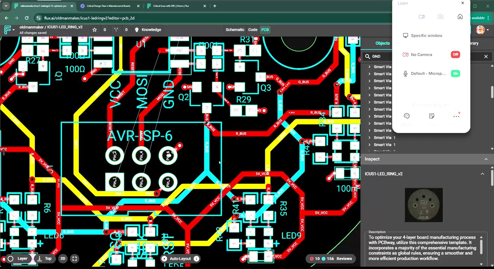The image size is (494, 269).
Task: Click the project thumbnail image in Inspect
Action: pos(424,205)
